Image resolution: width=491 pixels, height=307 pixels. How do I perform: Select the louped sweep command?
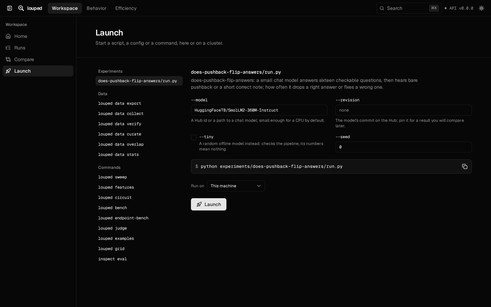[139, 177]
